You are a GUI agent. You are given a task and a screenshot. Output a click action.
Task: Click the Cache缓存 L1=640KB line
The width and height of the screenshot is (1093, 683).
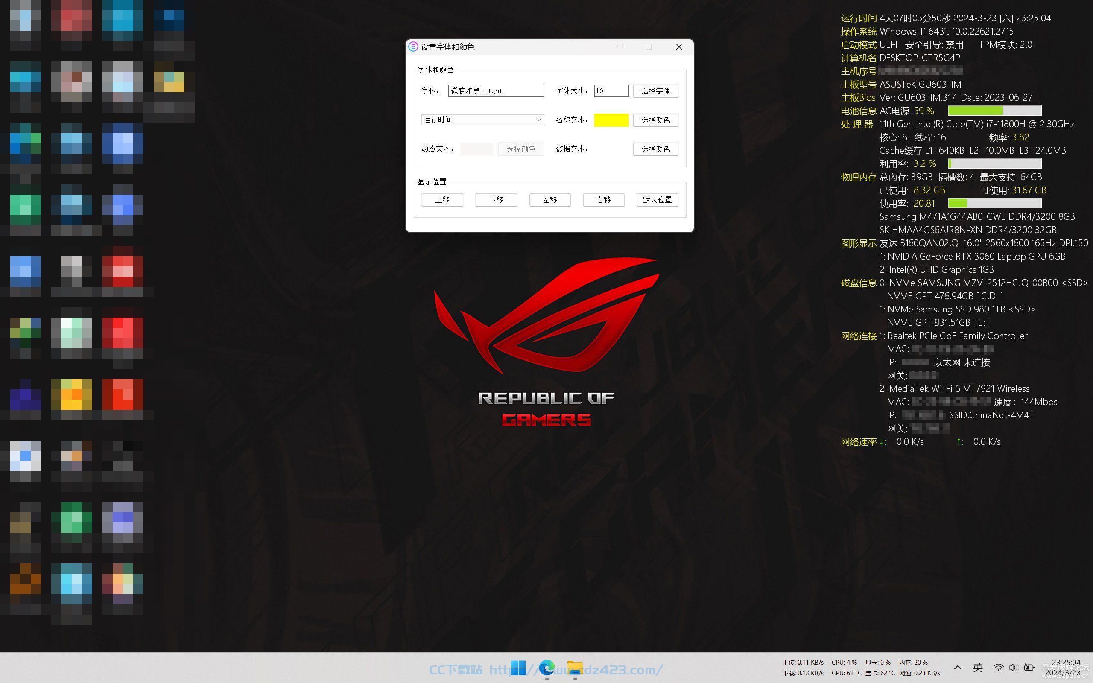[973, 150]
